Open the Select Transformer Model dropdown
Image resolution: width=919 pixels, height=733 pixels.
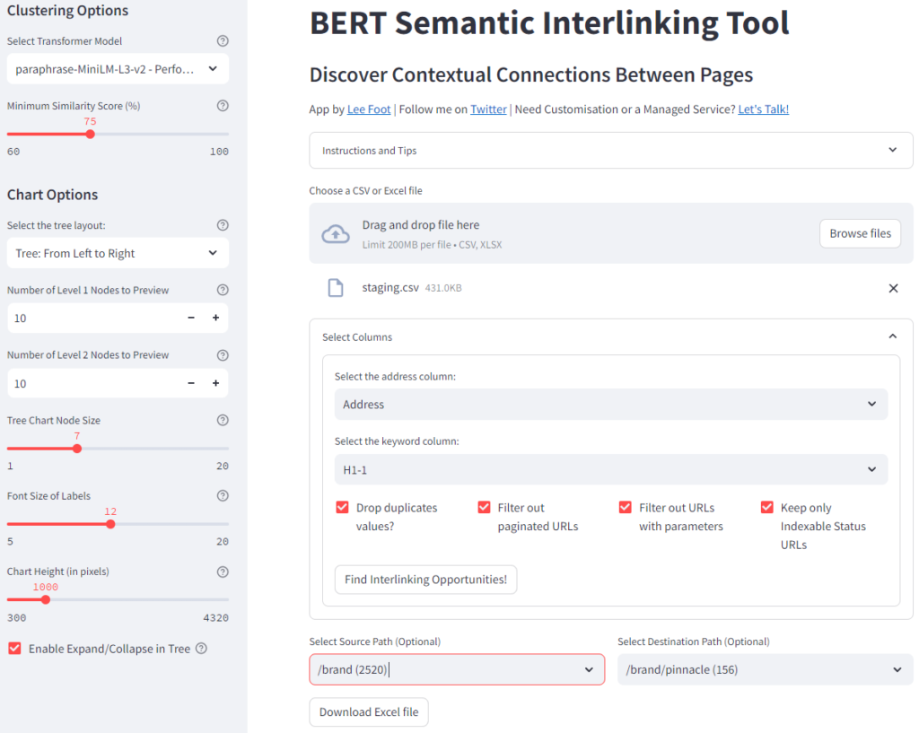(118, 69)
